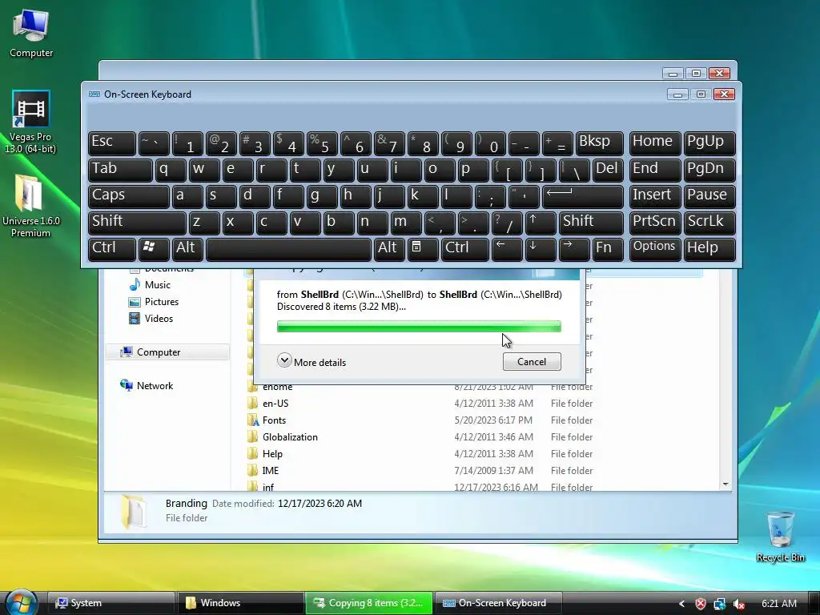Click the right arrow key on keyboard
This screenshot has width=820, height=615.
573,249
